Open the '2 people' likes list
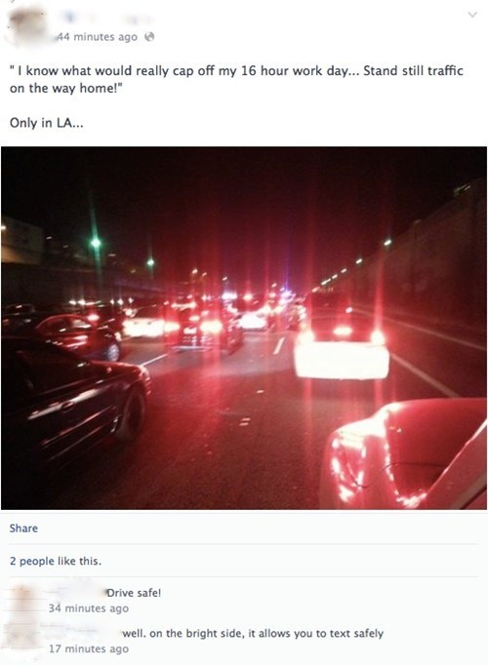The width and height of the screenshot is (488, 666). 32,561
